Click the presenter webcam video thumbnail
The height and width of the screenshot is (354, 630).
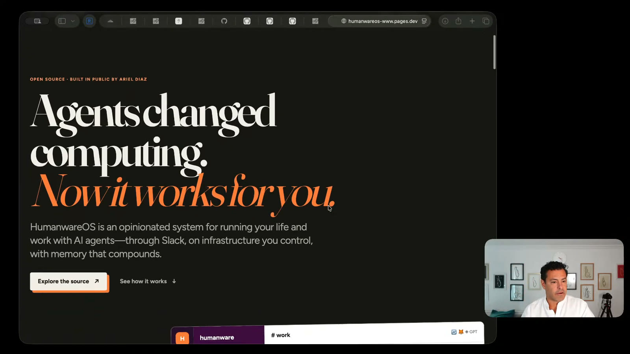tap(554, 278)
